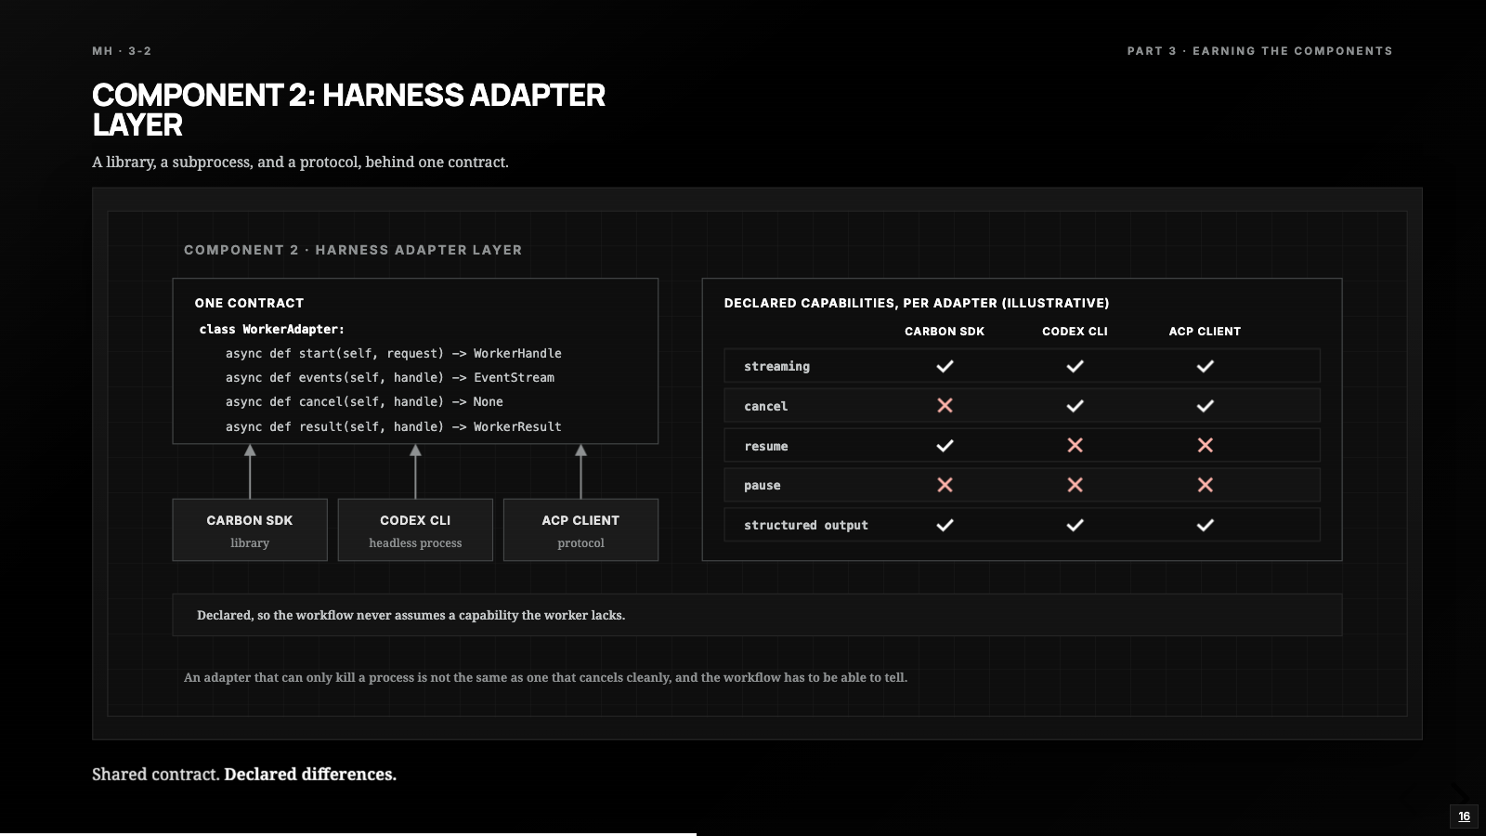This screenshot has width=1486, height=836.
Task: Click the cancel cross under CARBON SDK
Action: [945, 405]
